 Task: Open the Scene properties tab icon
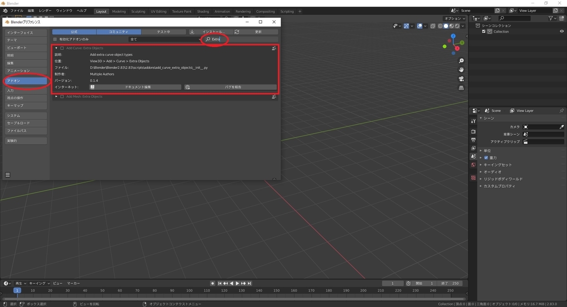click(473, 156)
